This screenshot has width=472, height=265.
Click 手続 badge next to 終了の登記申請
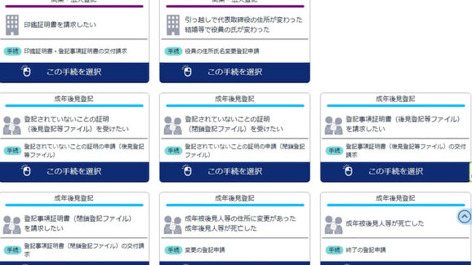pyautogui.click(x=334, y=250)
